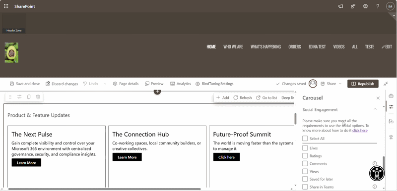The height and width of the screenshot is (191, 397).
Task: Click the Header Zone placeholder
Action: point(14,23)
